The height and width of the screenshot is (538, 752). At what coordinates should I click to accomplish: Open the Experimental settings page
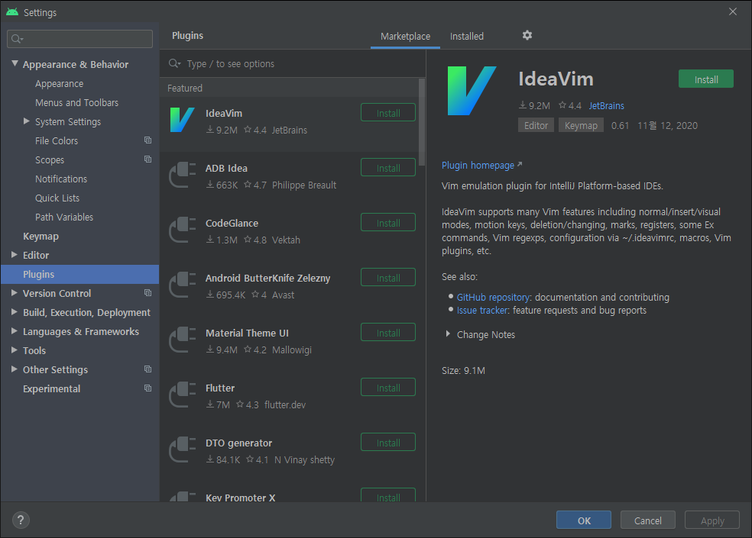tap(51, 388)
